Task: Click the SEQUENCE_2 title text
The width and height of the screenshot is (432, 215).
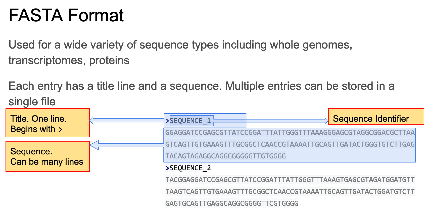Action: 190,168
